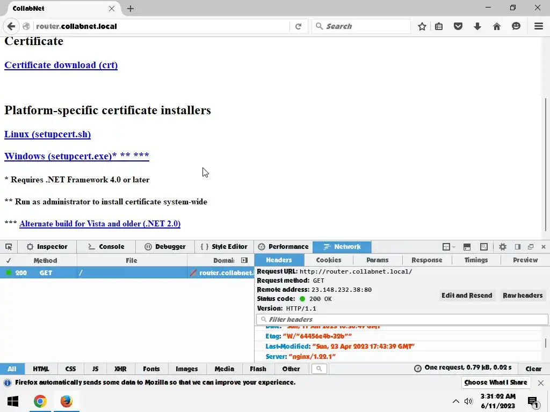Collapse the network details pane toggle

point(244,260)
